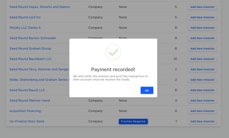229x138 pixels.
Task: Add New Investor to Seed Round Bauch LLC
Action: pyautogui.click(x=202, y=90)
